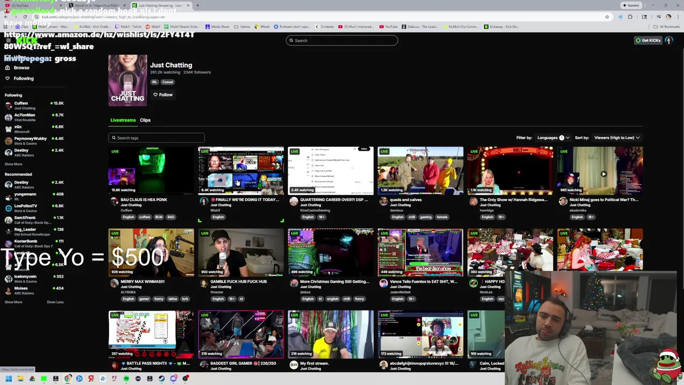
Task: Click the IRL category tag
Action: [x=154, y=82]
